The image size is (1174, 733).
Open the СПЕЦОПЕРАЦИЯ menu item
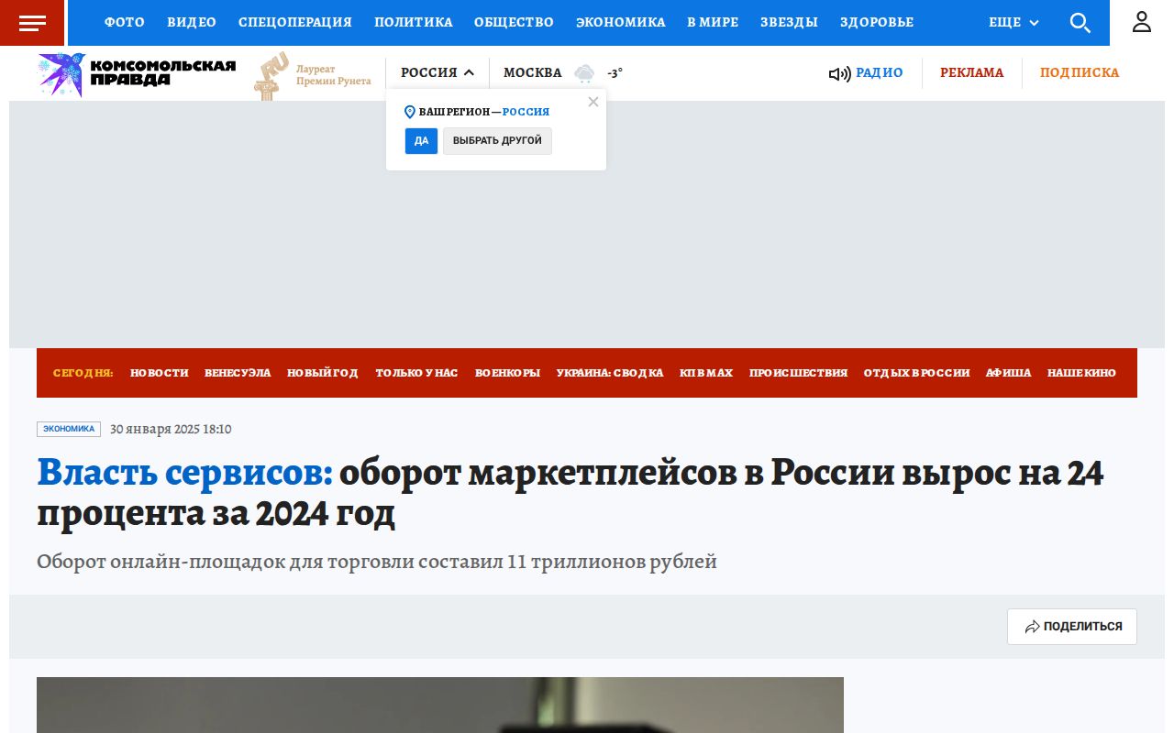(294, 23)
